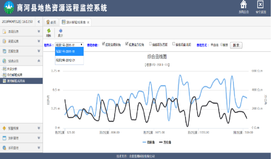Click the 安全退出 logout icon
The image size is (271, 159).
click(260, 5)
